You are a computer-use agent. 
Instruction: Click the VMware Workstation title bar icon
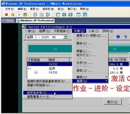tap(3, 3)
